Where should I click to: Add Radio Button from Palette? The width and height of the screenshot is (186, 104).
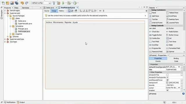tap(172, 31)
